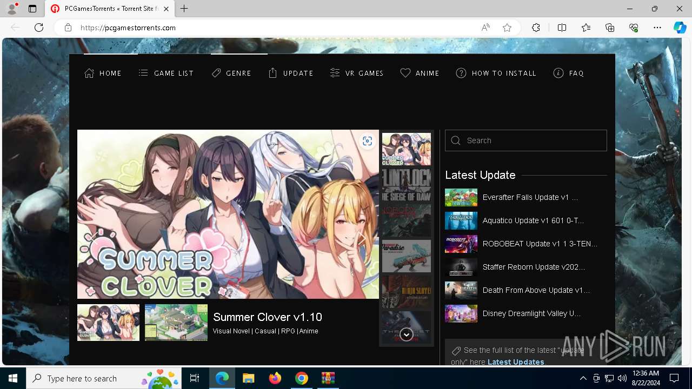
Task: Open the HOW TO INSTALL page
Action: coord(496,73)
